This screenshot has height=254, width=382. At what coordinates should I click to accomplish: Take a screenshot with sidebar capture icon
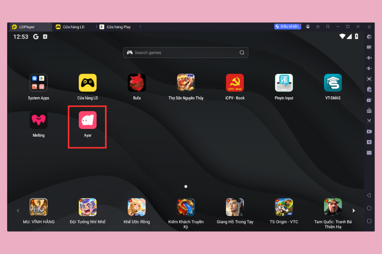pyautogui.click(x=369, y=79)
